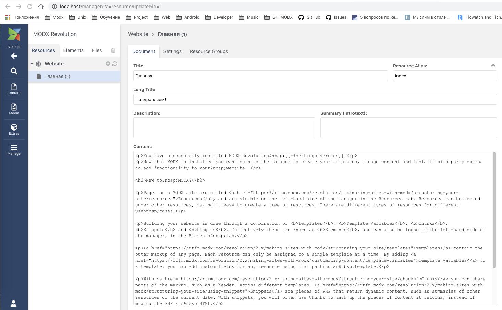Open the 5 вопросов по Re... bookmark
The width and height of the screenshot is (502, 310).
(375, 17)
